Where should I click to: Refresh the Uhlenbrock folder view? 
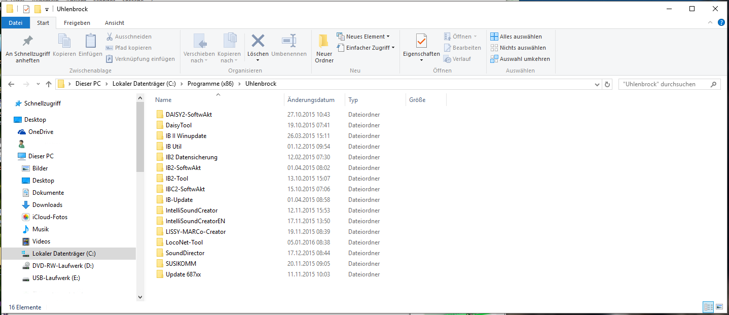coord(608,84)
